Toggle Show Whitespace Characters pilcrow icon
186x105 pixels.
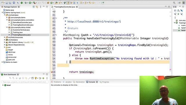[77, 3]
